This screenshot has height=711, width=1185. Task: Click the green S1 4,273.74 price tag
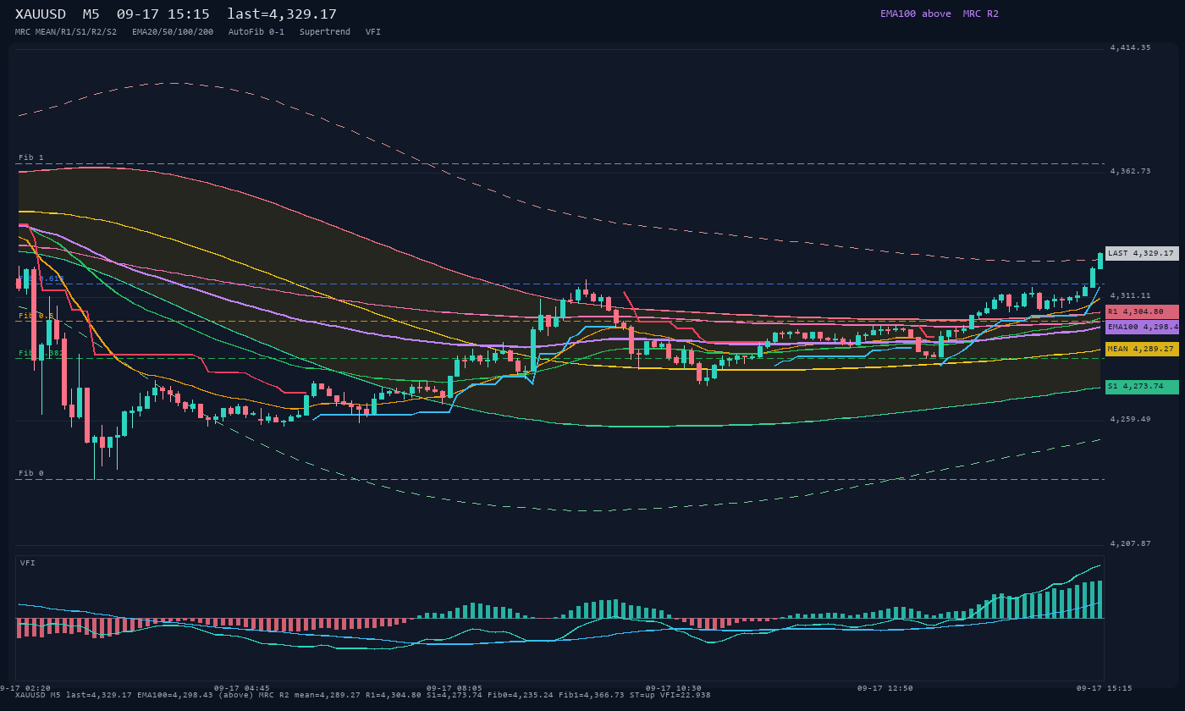point(1142,387)
